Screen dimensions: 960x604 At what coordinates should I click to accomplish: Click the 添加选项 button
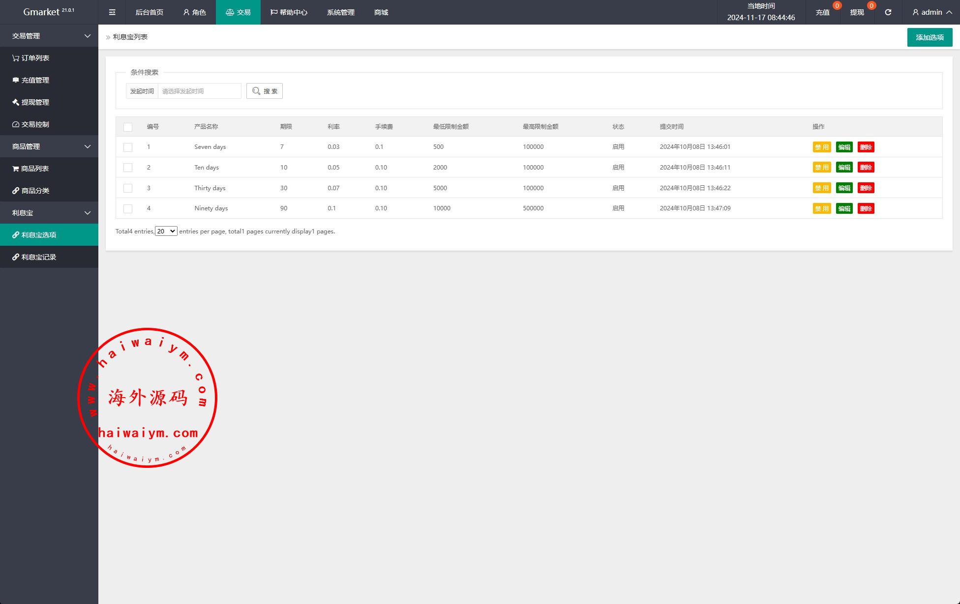tap(930, 37)
